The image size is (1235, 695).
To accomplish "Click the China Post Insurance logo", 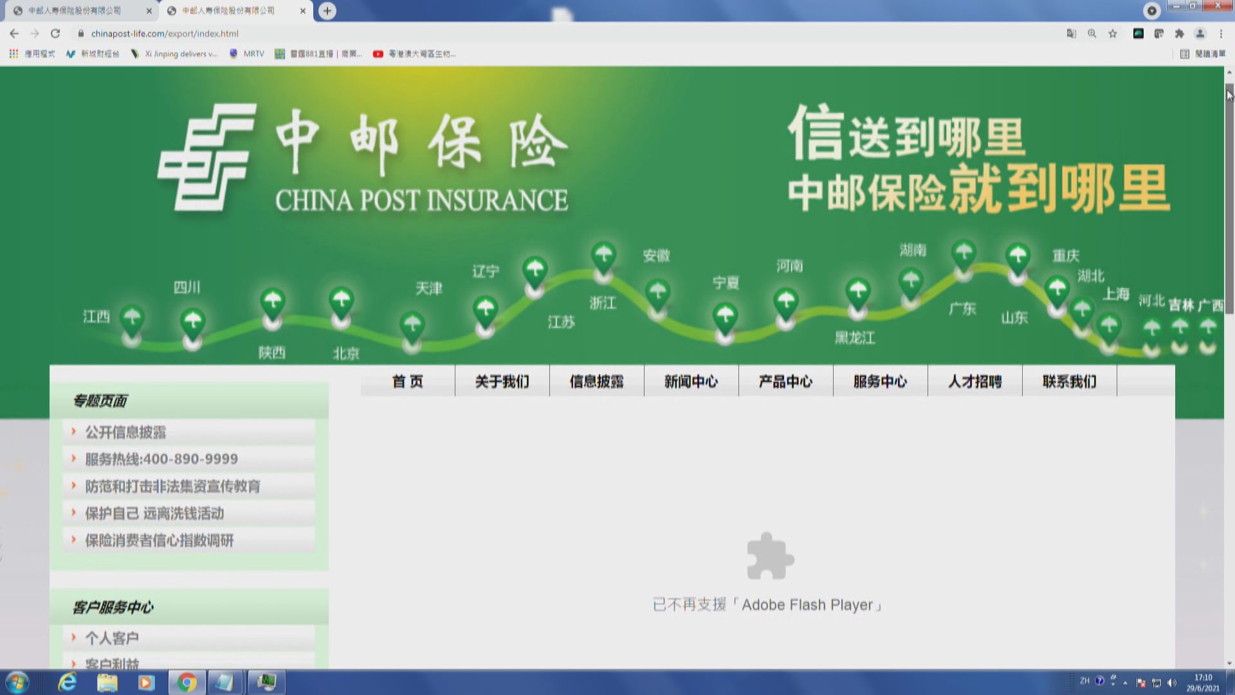I will (206, 158).
